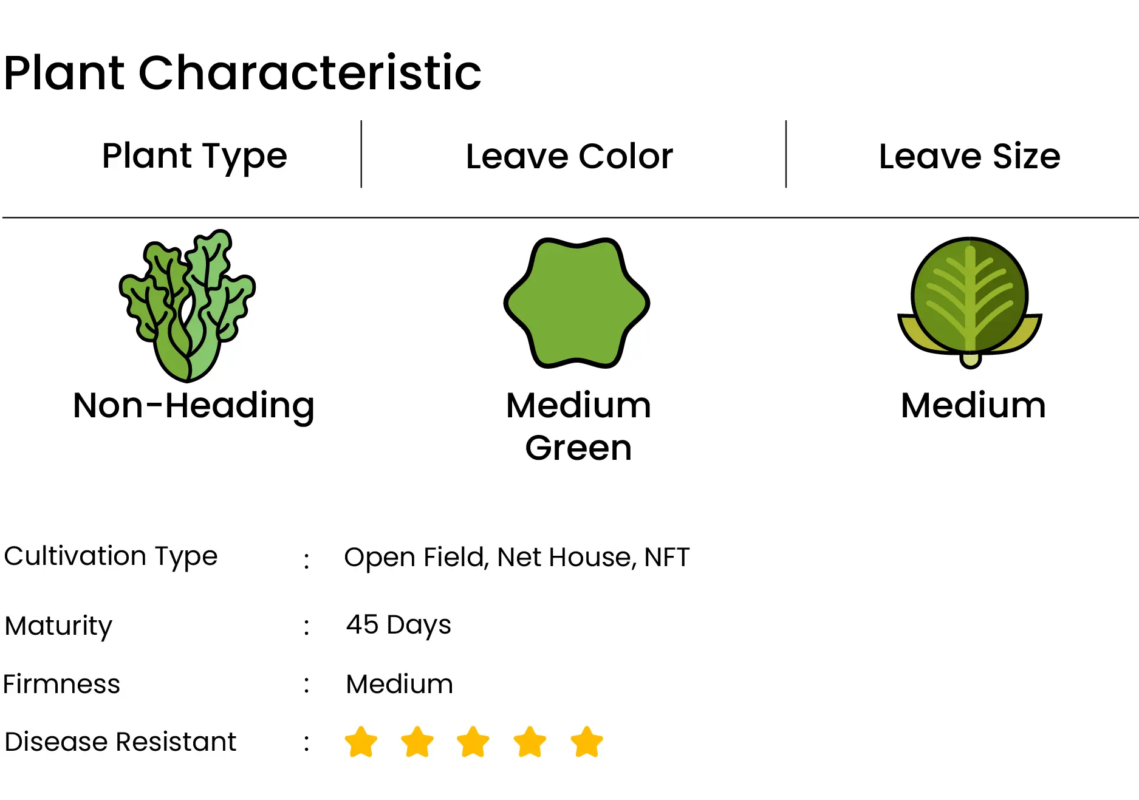Click the first disease resistance star

(361, 742)
